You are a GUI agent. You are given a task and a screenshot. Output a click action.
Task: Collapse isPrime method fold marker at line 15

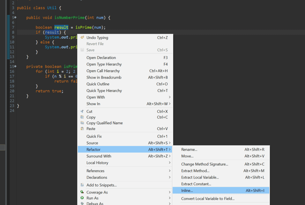[15, 66]
